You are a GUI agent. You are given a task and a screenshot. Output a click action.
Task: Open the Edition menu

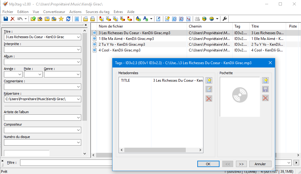pyautogui.click(x=23, y=12)
